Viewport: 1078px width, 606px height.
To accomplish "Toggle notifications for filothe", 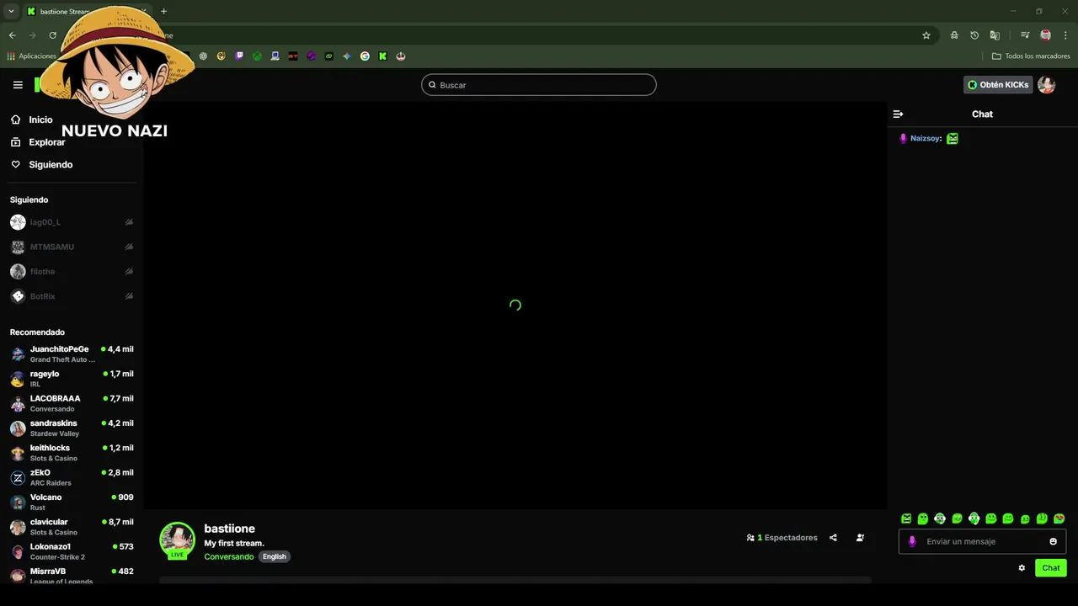I will (x=129, y=272).
